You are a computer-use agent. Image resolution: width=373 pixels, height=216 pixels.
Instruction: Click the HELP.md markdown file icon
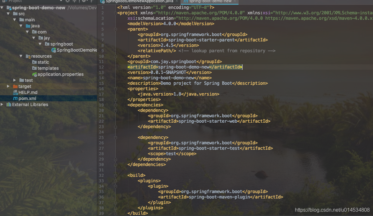point(15,92)
